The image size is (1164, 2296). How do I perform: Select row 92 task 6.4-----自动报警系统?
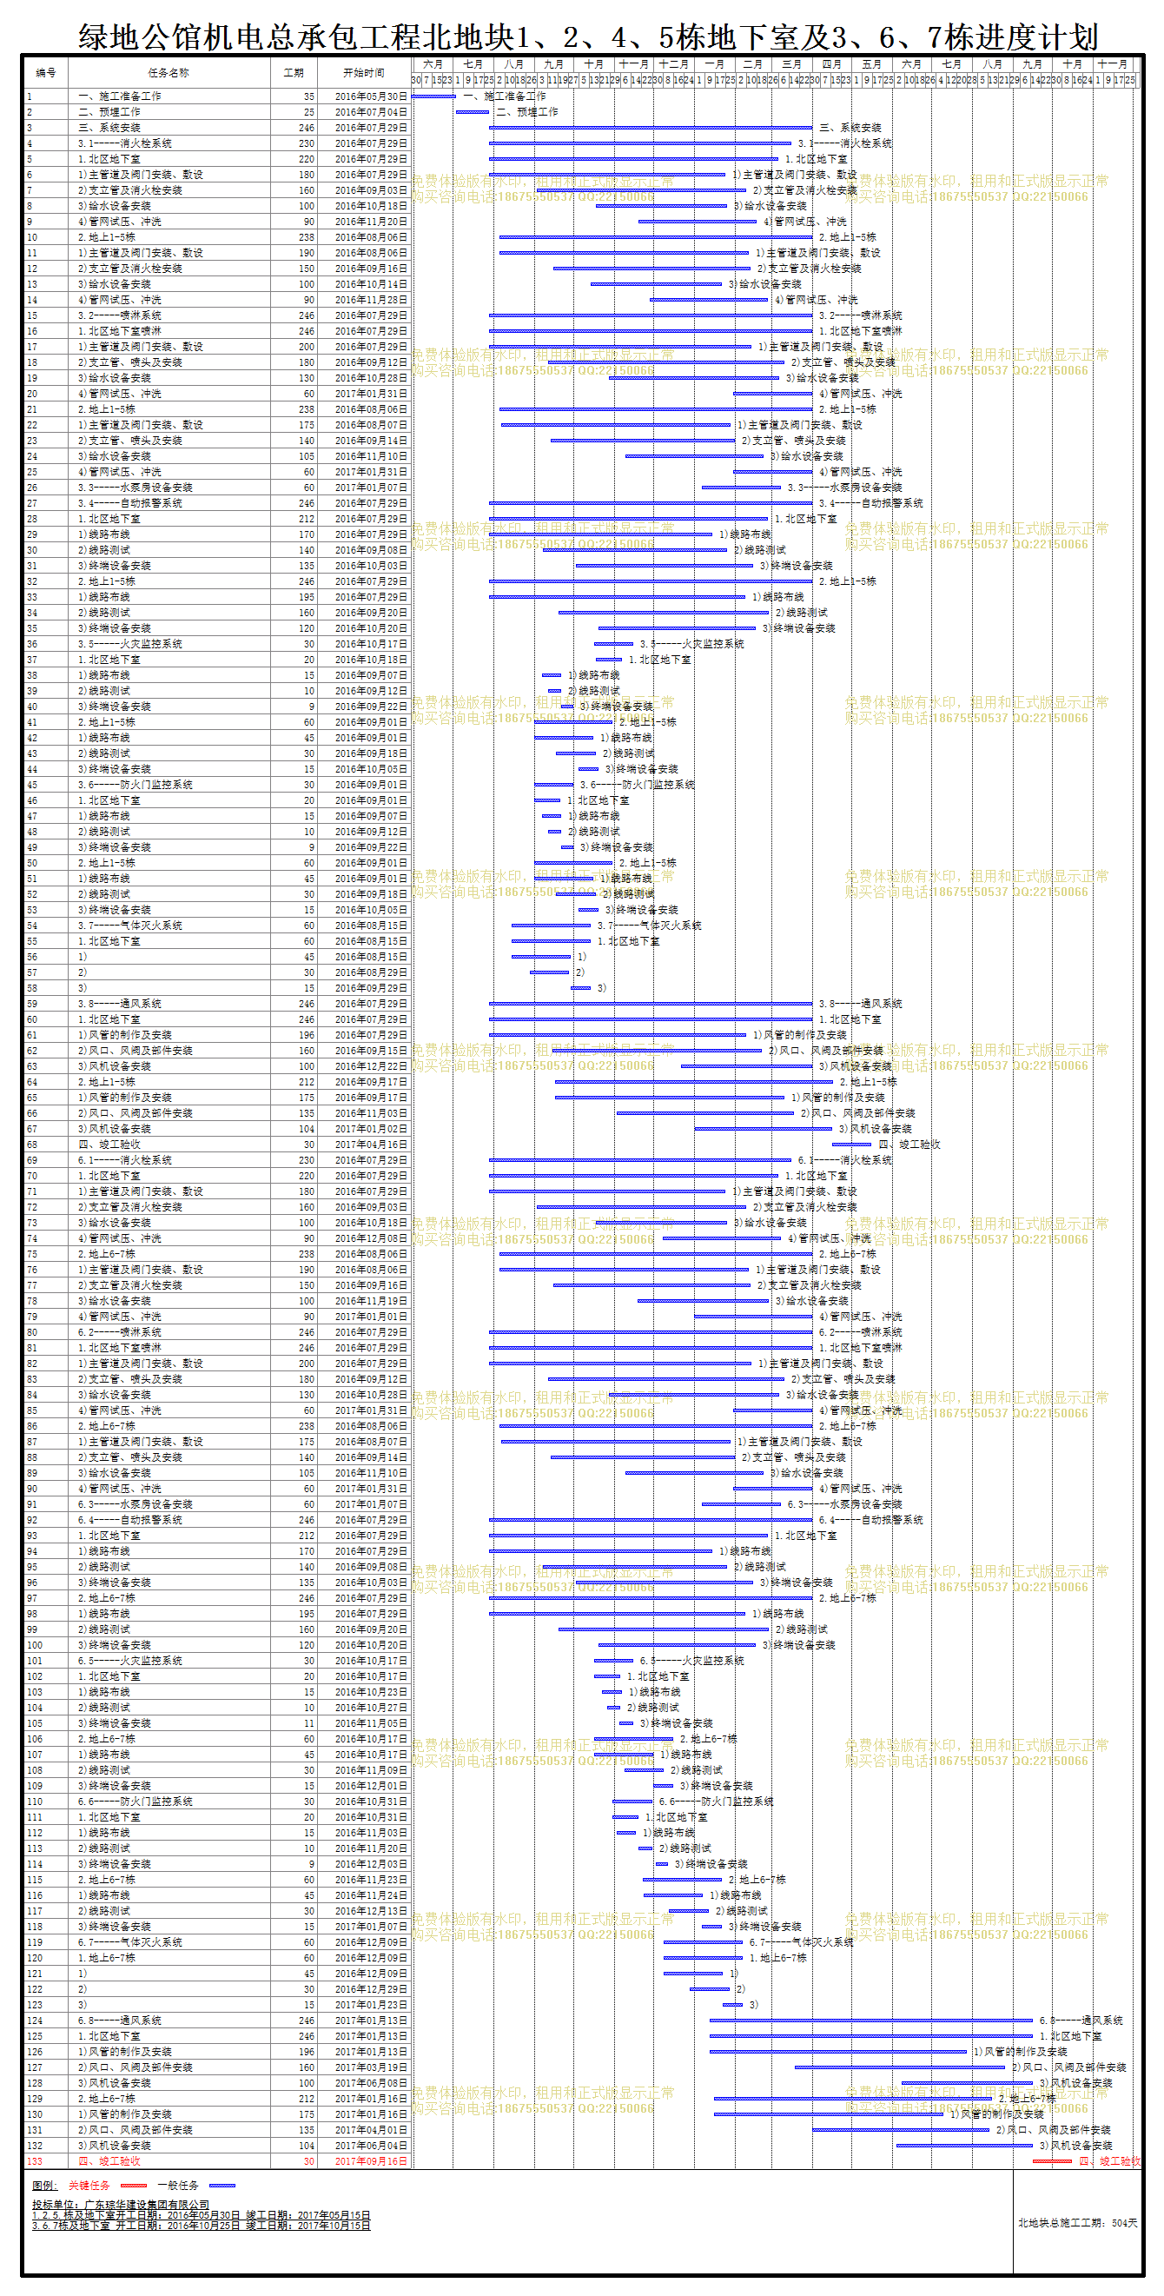pyautogui.click(x=131, y=1521)
